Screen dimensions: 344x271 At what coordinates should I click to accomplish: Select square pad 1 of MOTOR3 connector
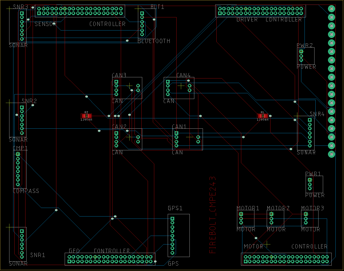tap(306, 214)
